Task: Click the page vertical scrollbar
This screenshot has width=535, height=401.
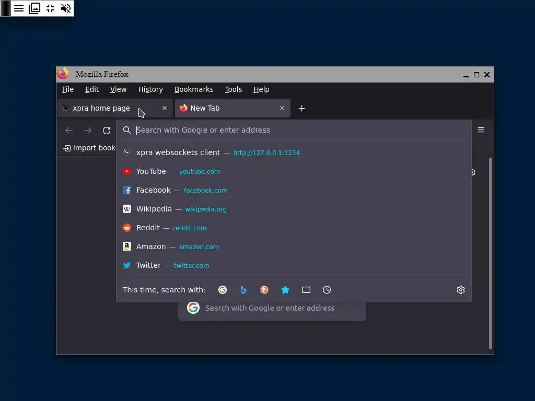Action: point(491,253)
